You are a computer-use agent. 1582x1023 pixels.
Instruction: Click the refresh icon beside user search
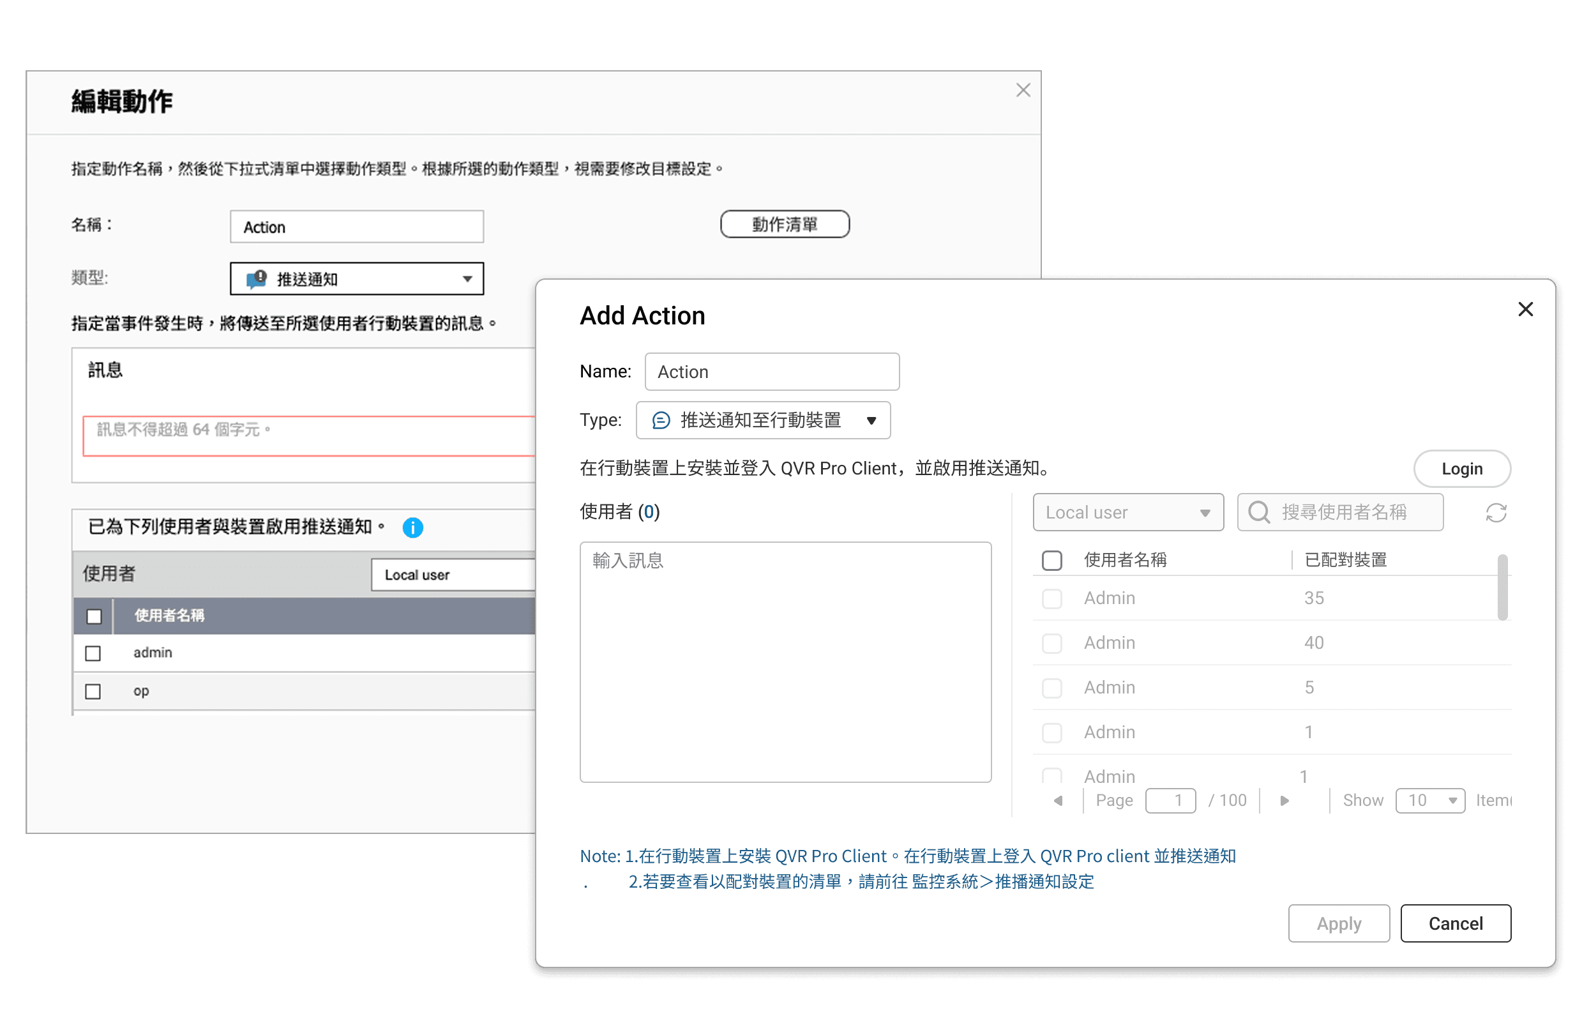tap(1496, 513)
